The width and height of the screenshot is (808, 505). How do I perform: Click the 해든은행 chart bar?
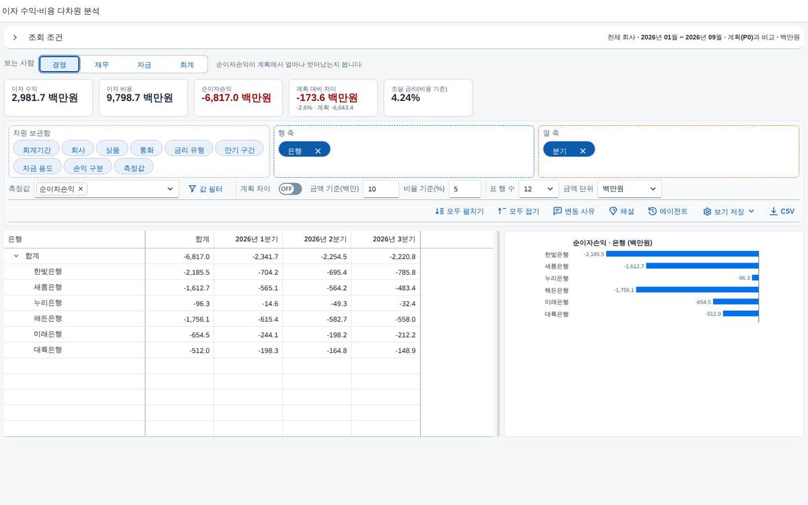point(698,290)
